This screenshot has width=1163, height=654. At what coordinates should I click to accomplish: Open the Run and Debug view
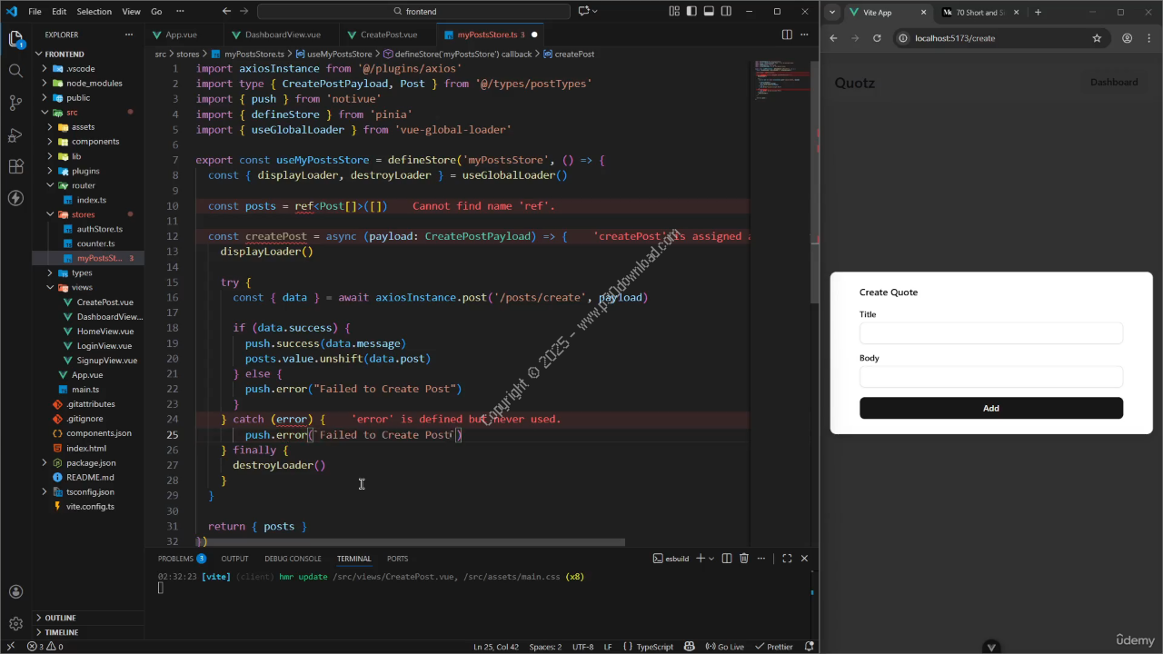point(15,135)
